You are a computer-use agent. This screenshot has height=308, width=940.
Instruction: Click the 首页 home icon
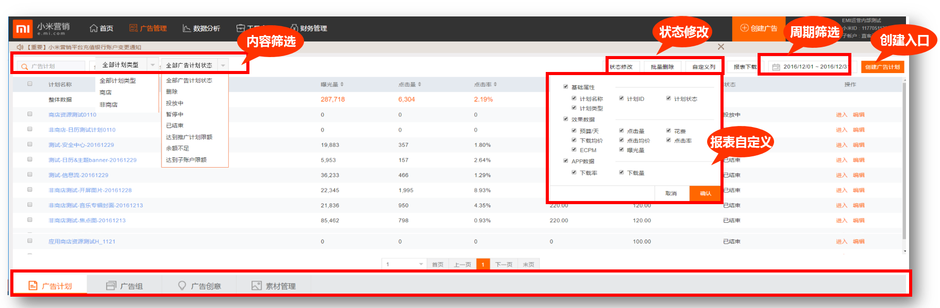pos(93,28)
